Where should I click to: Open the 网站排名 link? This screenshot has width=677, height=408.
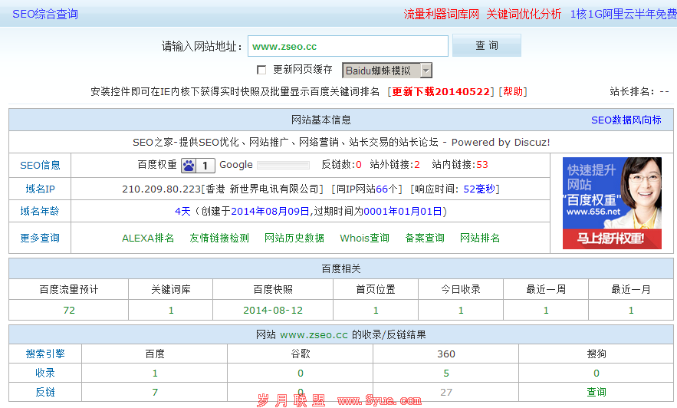coord(480,238)
